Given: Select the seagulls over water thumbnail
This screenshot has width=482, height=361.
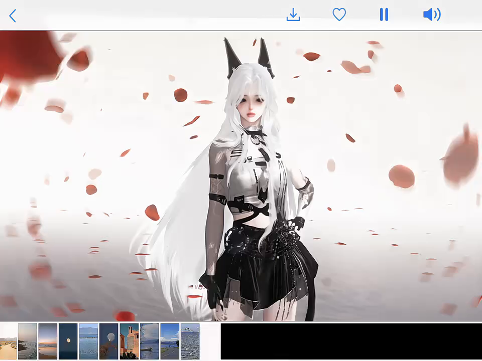Looking at the screenshot, I should (x=190, y=341).
